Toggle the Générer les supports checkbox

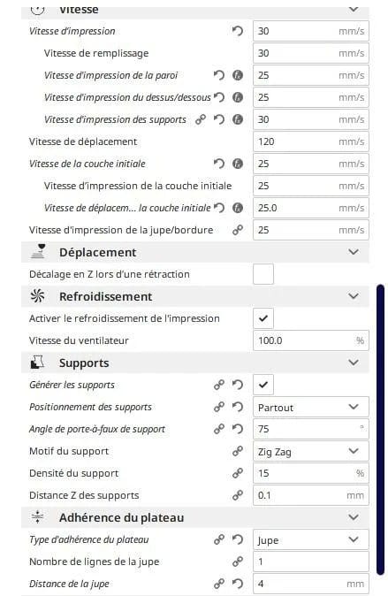263,385
